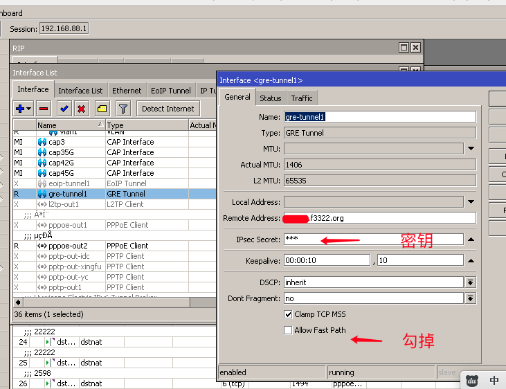Uncheck the Clamp TCP MSS checkbox

288,314
